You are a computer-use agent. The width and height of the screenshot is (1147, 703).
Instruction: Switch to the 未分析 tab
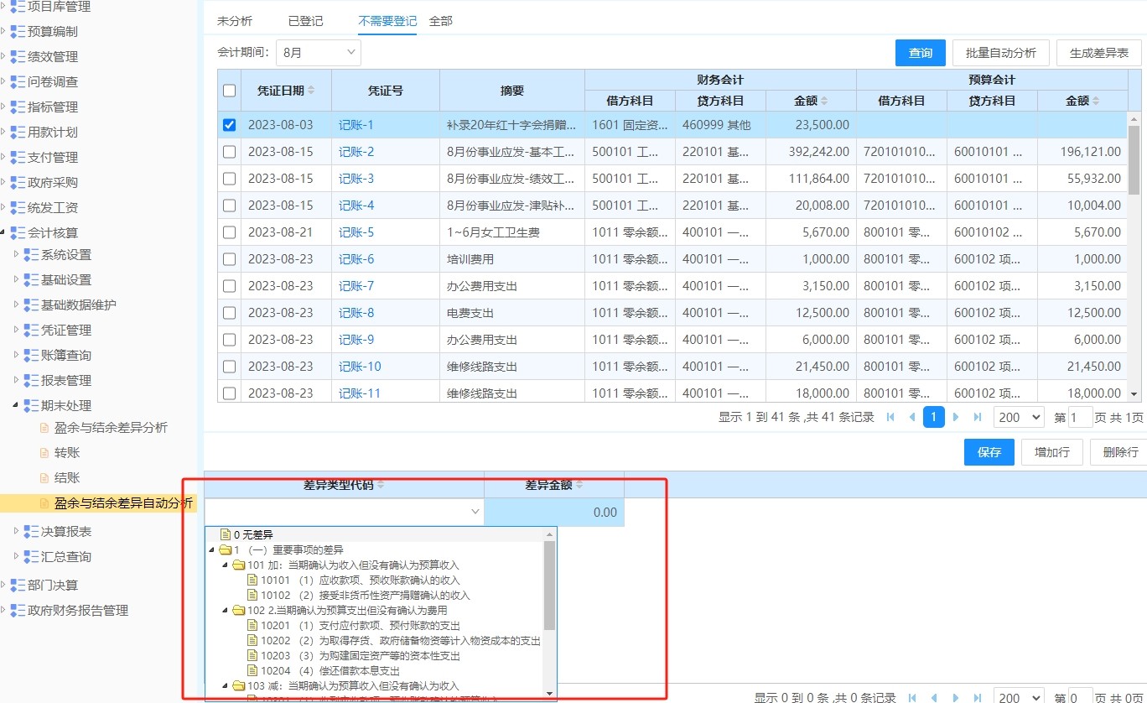click(235, 21)
